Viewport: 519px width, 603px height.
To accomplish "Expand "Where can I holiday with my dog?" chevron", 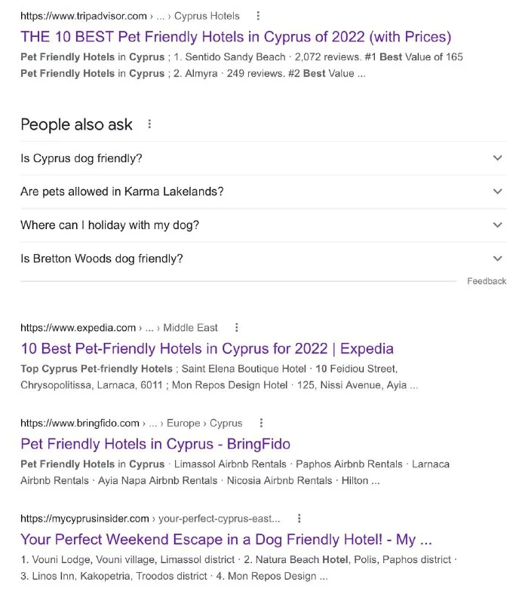I will point(497,225).
